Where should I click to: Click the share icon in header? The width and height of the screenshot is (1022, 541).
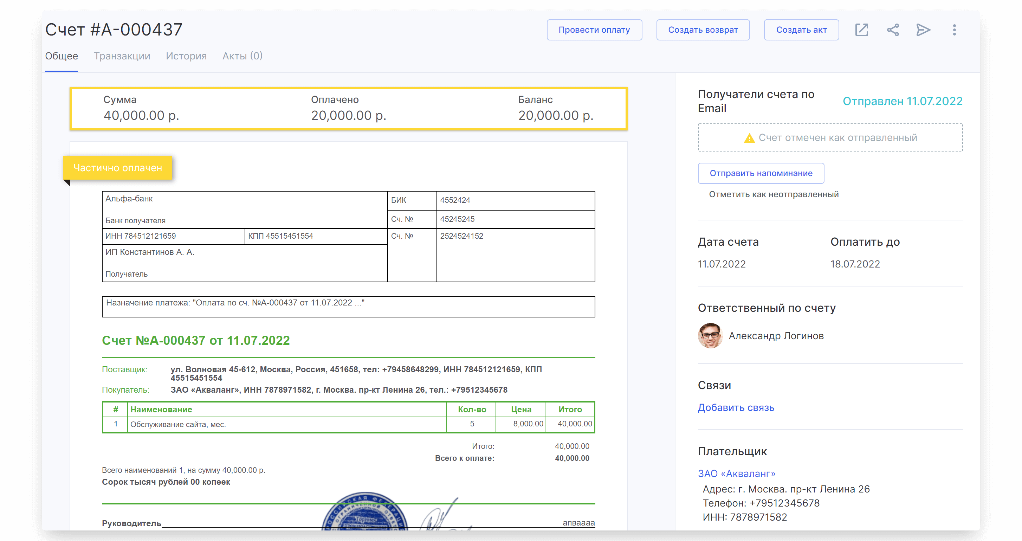pos(893,30)
